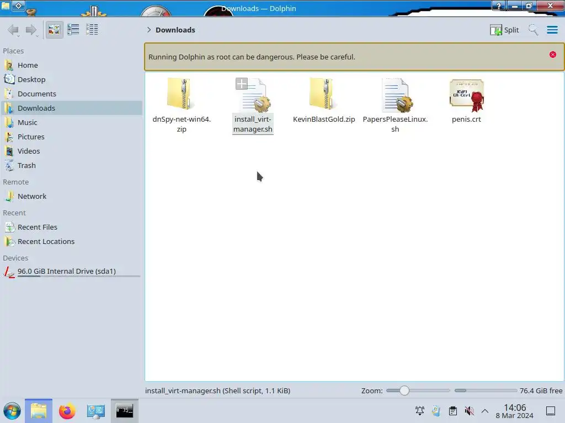
Task: Open Home in Places
Action: coord(72,65)
